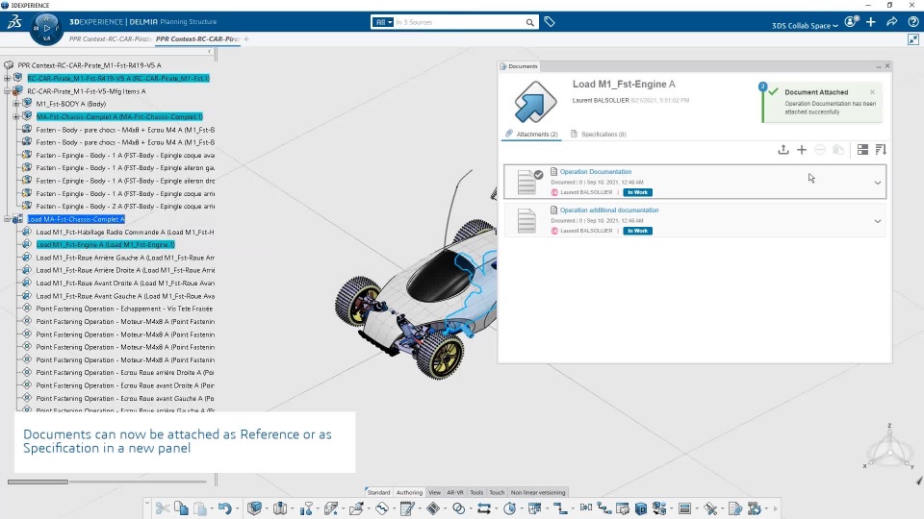The image size is (924, 519).
Task: Select the check mark on Operation Documentation thumbnail
Action: coord(539,175)
